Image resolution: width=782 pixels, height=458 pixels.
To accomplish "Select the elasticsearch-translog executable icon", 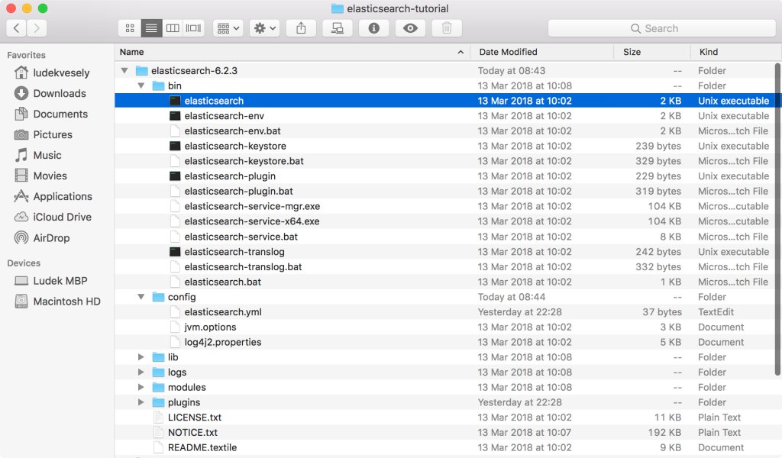I will (x=175, y=252).
